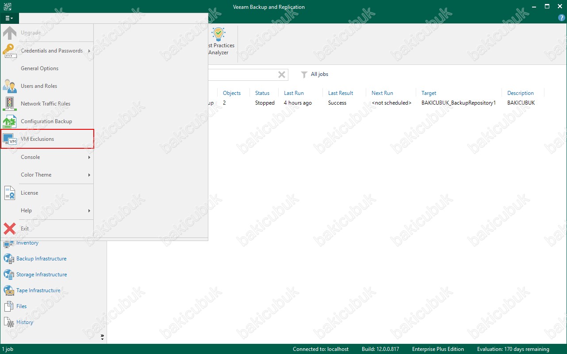Click the key icon for Credentials

[10, 51]
